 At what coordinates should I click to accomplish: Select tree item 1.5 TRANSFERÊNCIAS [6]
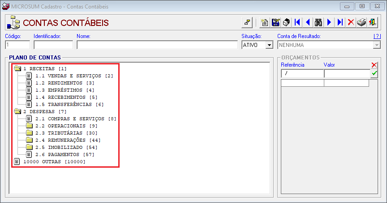(x=69, y=105)
